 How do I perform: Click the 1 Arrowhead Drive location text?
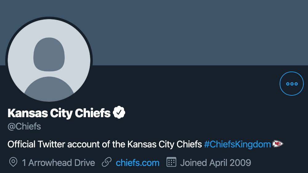coord(59,163)
